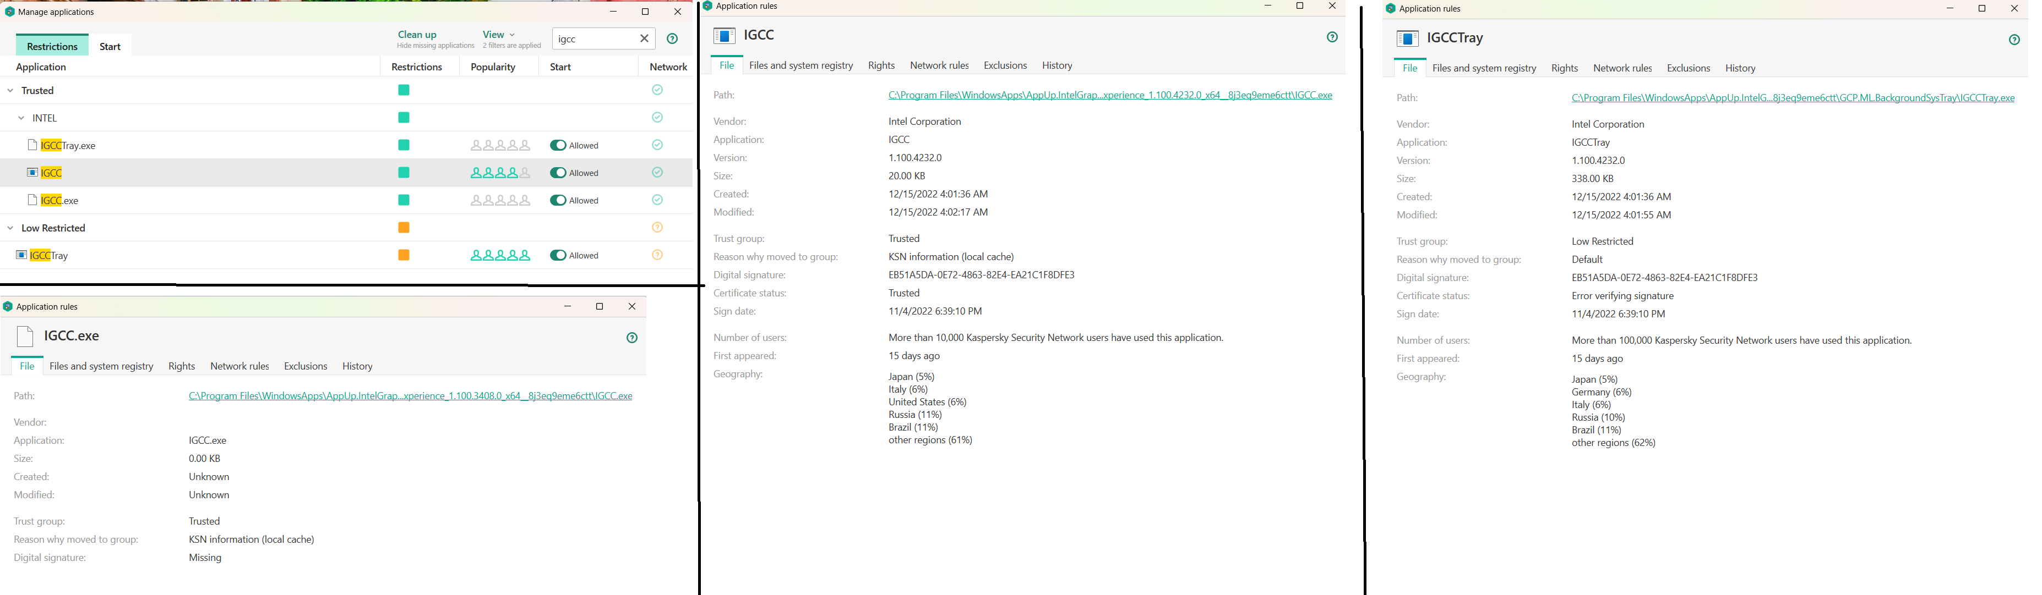Viewport: 2042px width, 595px height.
Task: Click network status icon for Trusted group
Action: 657,90
